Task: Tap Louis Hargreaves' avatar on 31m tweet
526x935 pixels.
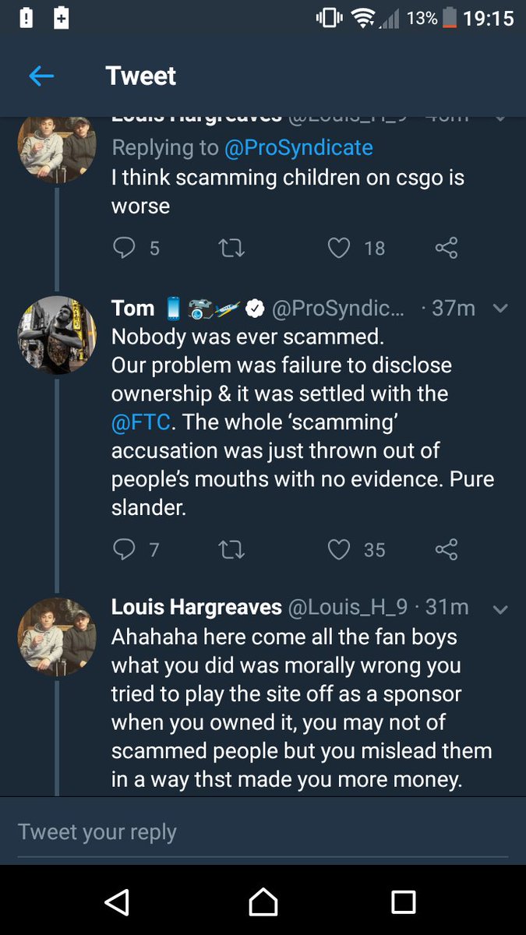Action: 57,637
